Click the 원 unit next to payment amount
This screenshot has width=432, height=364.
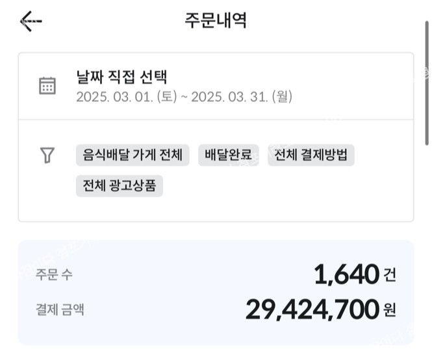tap(390, 310)
